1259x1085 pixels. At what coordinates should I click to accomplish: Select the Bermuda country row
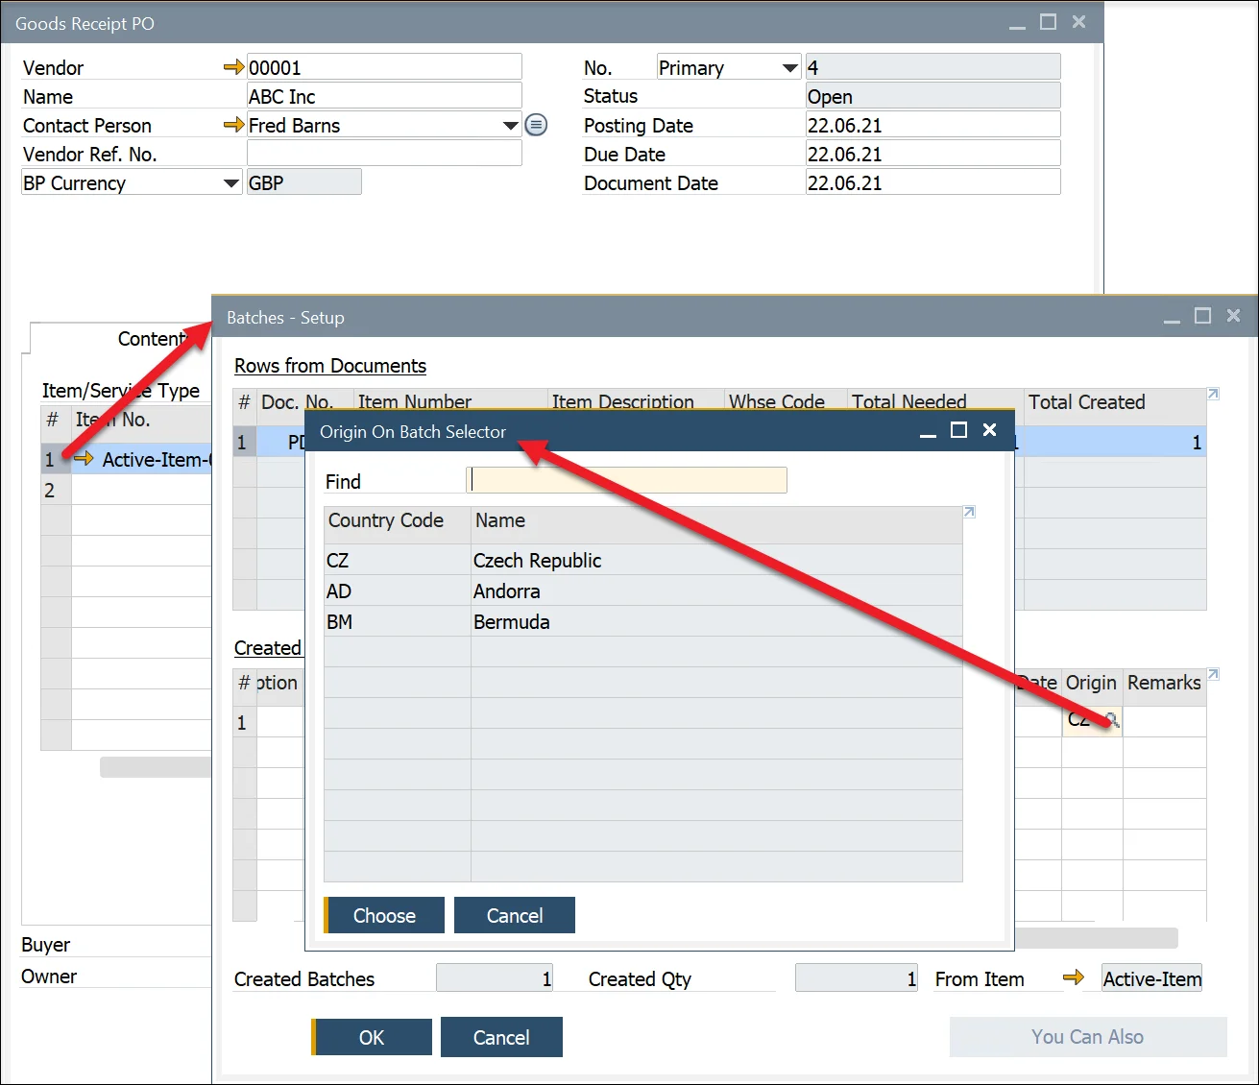tap(642, 621)
